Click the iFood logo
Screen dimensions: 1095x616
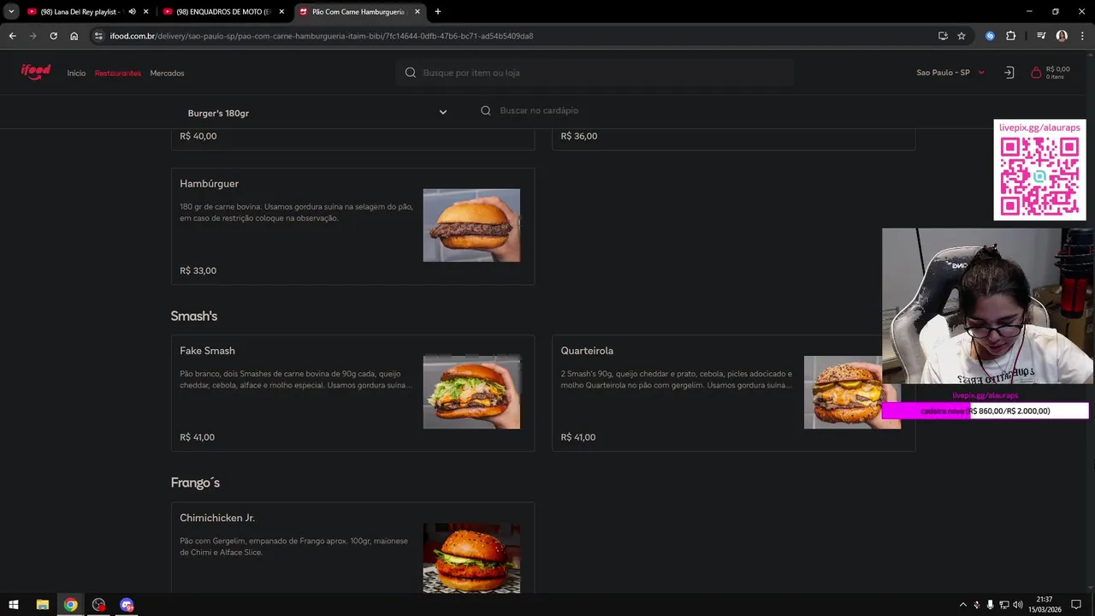(36, 72)
